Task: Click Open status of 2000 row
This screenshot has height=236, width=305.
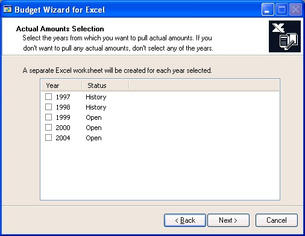Action: click(x=93, y=128)
